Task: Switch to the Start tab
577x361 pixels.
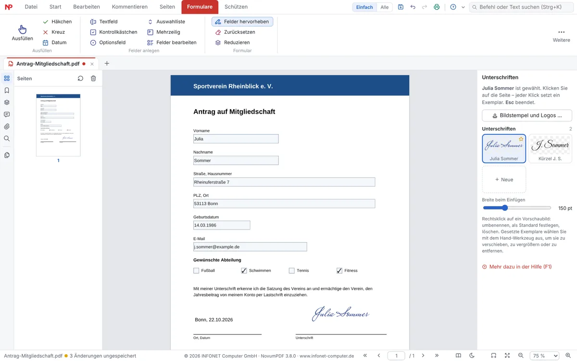Action: (x=55, y=7)
